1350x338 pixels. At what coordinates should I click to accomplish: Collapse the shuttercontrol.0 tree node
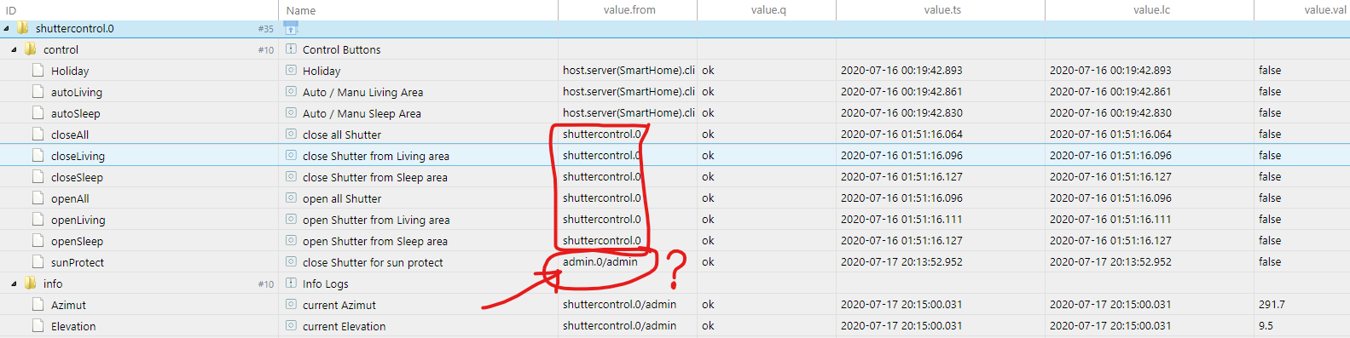pyautogui.click(x=7, y=28)
